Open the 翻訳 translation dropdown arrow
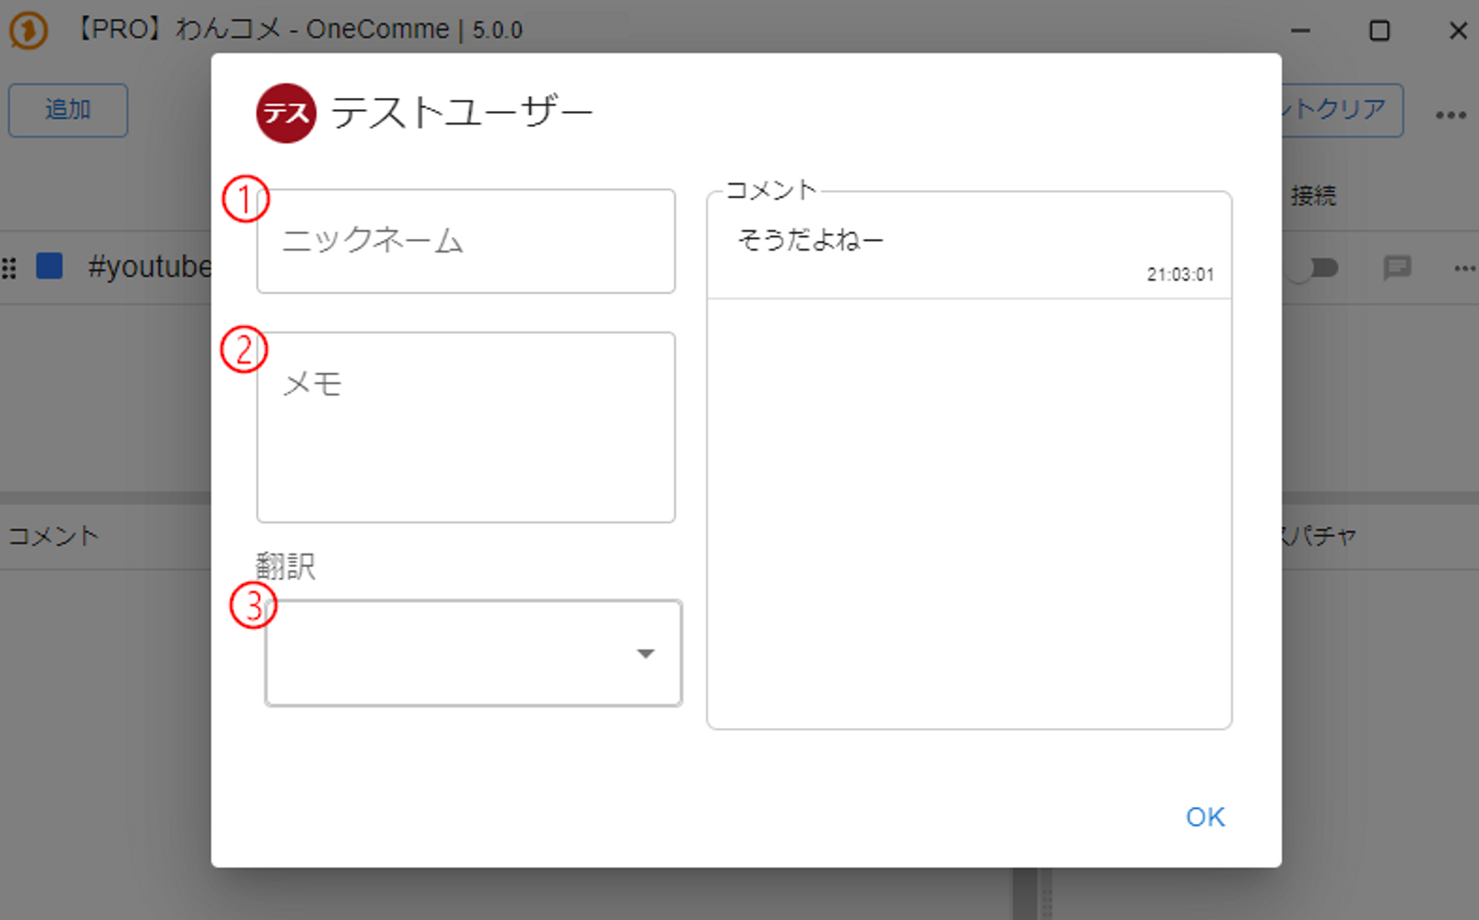The height and width of the screenshot is (920, 1479). [x=645, y=654]
